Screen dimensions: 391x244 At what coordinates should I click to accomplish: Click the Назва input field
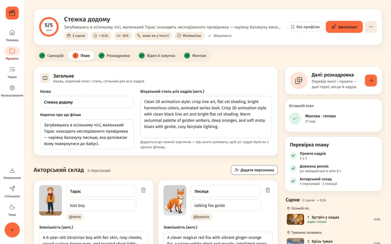87,102
